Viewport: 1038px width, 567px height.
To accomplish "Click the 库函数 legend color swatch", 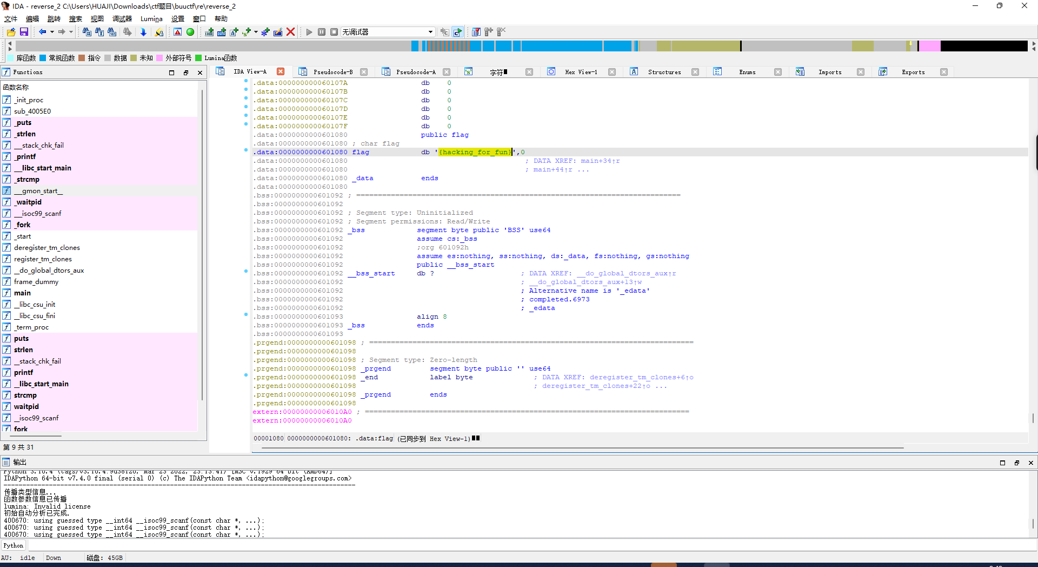I will [x=10, y=58].
